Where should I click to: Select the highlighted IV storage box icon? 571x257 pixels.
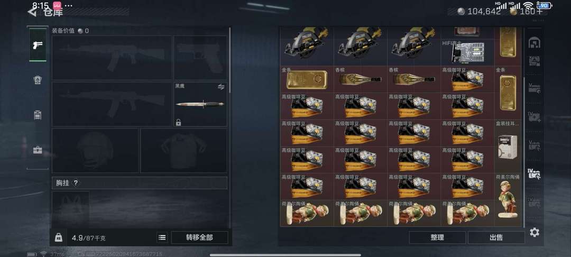click(x=534, y=173)
